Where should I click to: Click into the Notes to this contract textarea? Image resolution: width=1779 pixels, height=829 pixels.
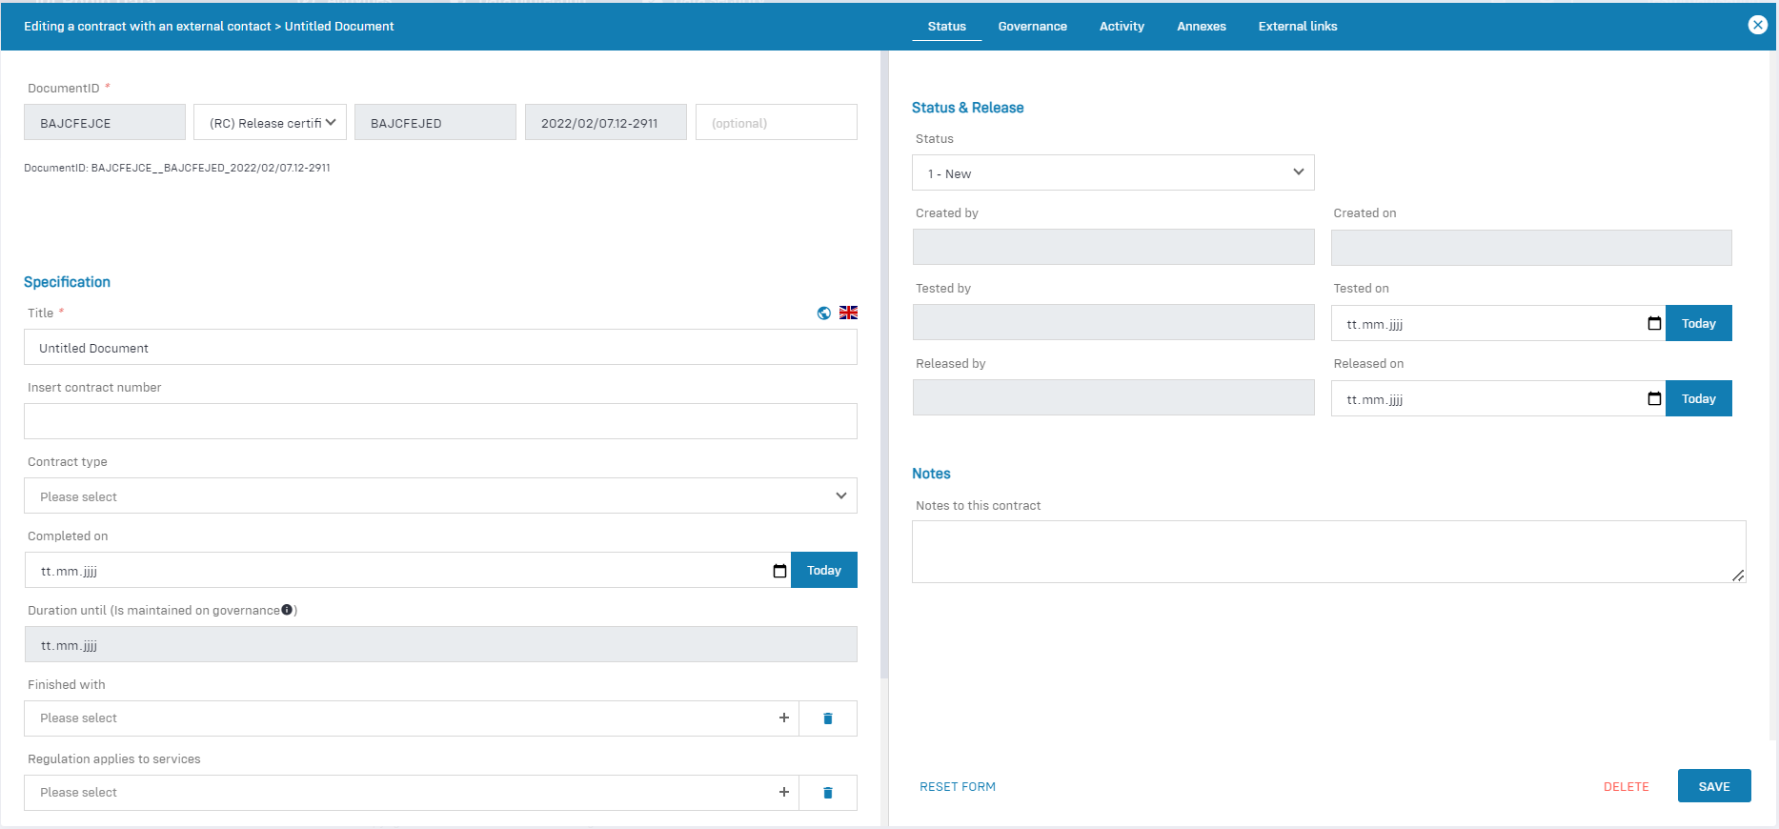pyautogui.click(x=1327, y=551)
